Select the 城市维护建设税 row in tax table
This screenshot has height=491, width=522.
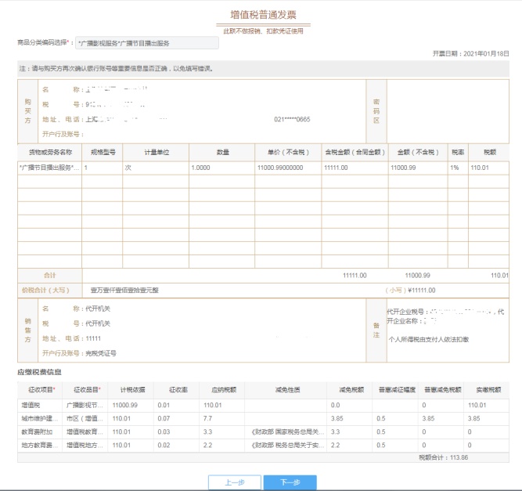click(39, 418)
